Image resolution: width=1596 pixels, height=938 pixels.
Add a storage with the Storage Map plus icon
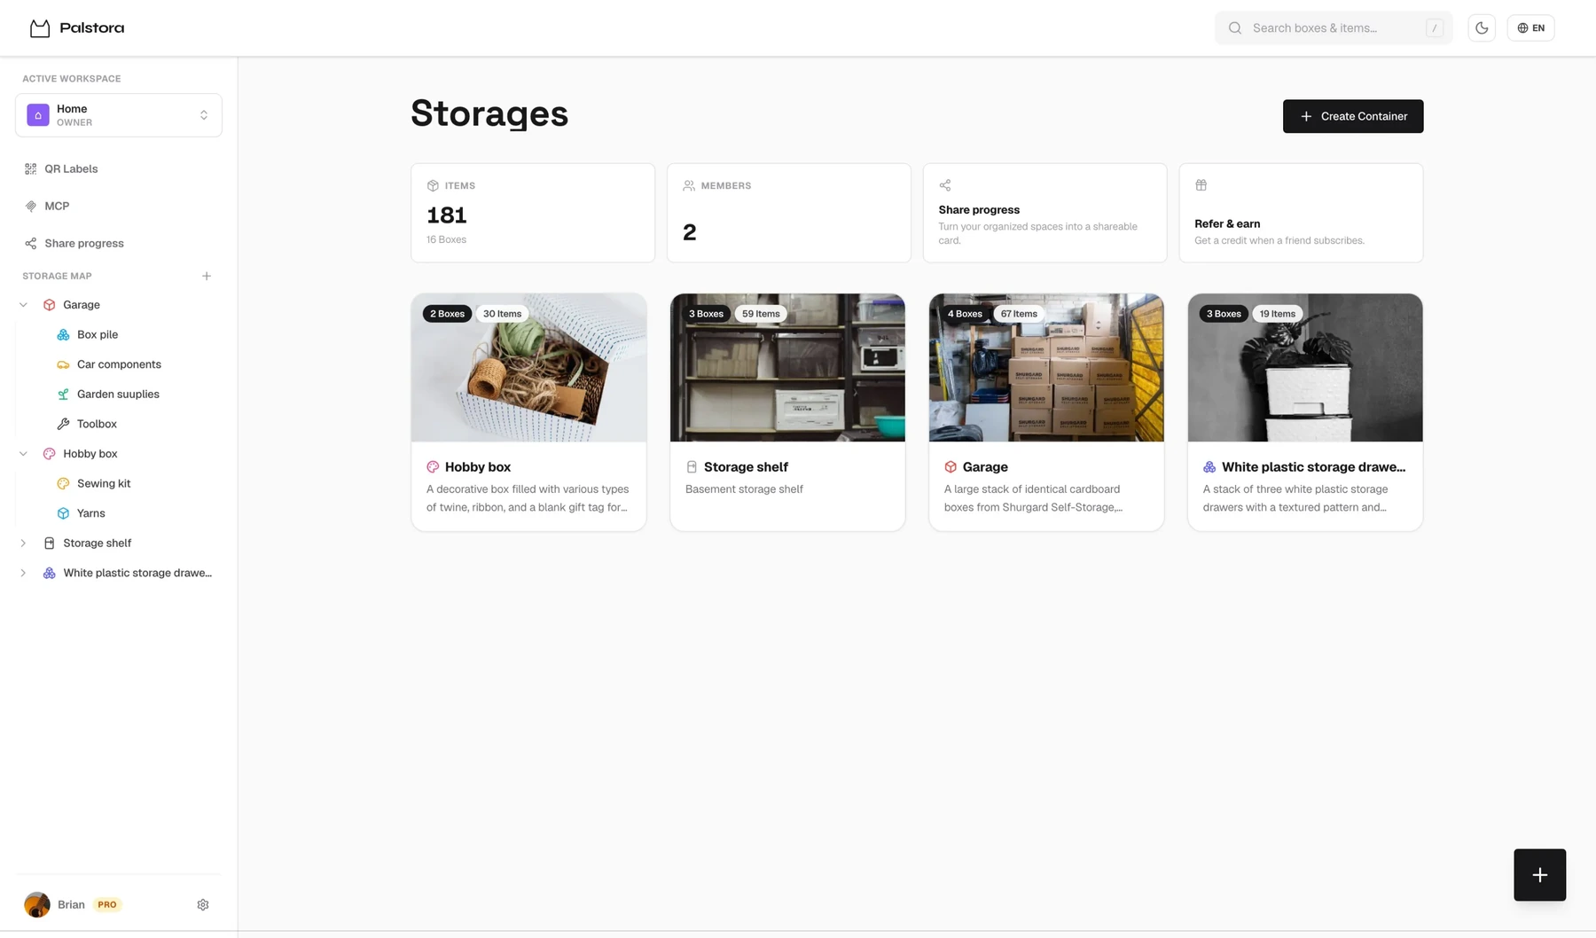(x=207, y=276)
